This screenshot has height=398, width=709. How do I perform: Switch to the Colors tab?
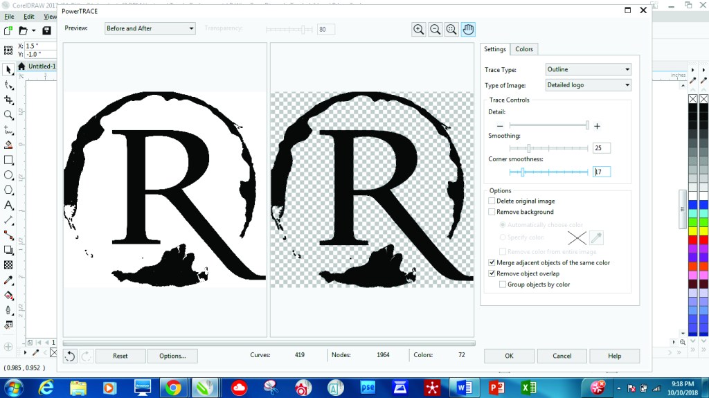[524, 49]
